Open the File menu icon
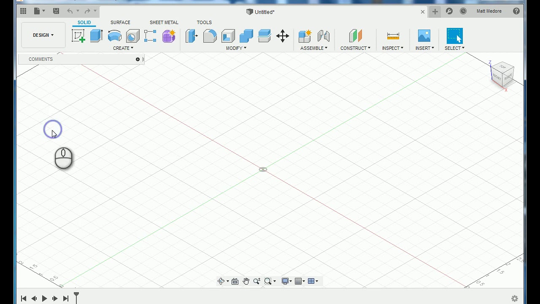This screenshot has width=540, height=304. coord(39,11)
